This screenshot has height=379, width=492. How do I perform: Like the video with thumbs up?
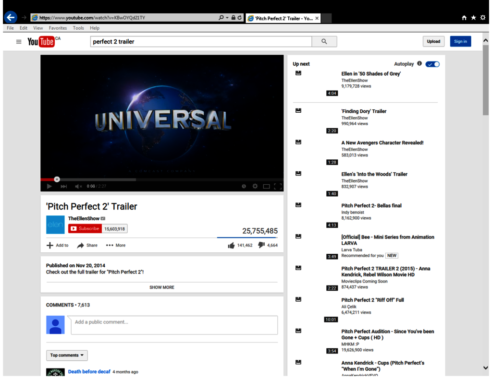231,245
